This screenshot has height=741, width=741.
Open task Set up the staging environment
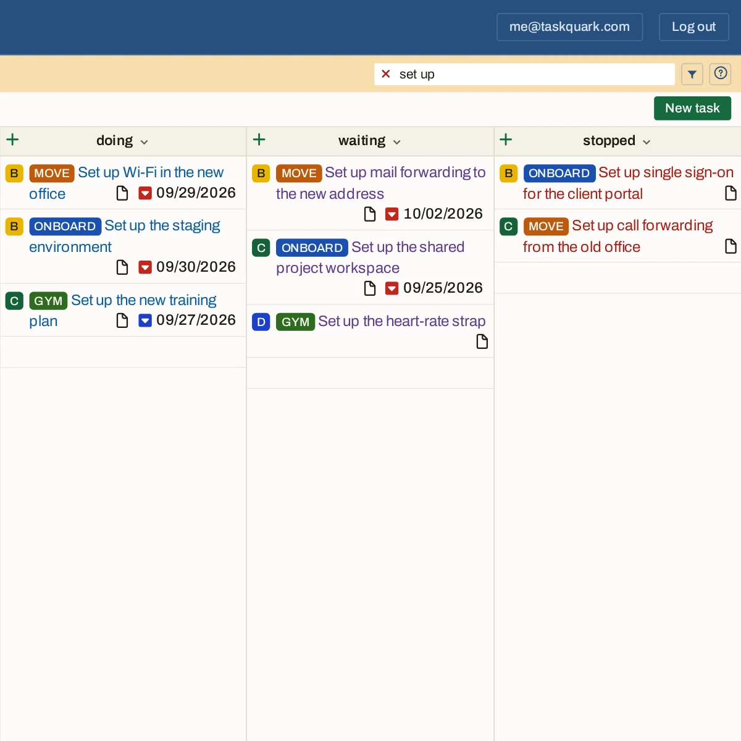tap(162, 226)
